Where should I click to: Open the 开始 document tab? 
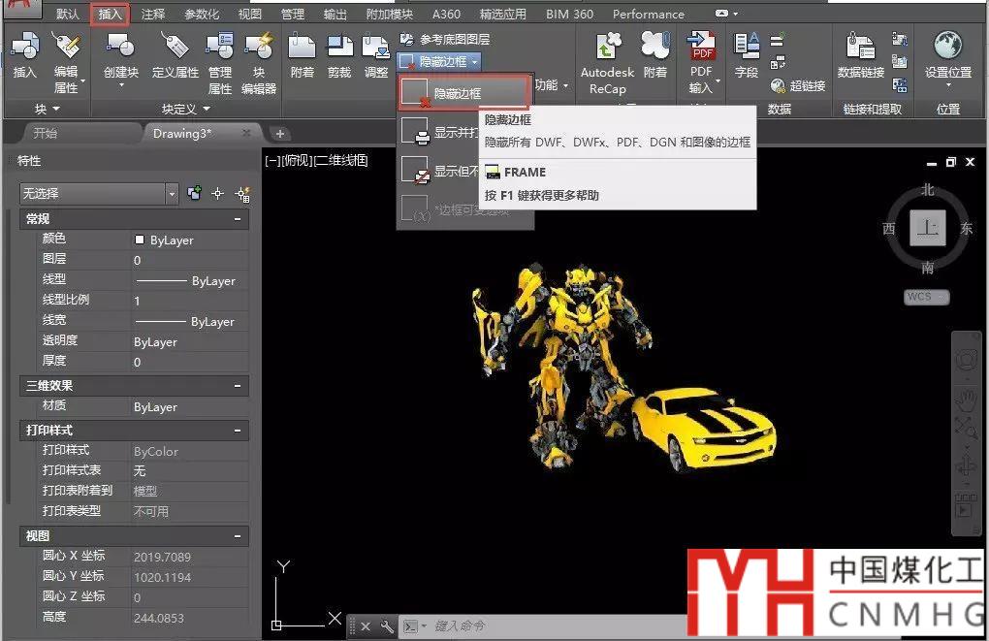click(x=46, y=133)
